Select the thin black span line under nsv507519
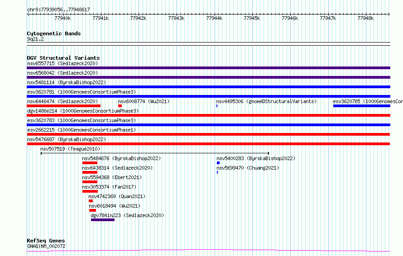The image size is (403, 256). [155, 153]
